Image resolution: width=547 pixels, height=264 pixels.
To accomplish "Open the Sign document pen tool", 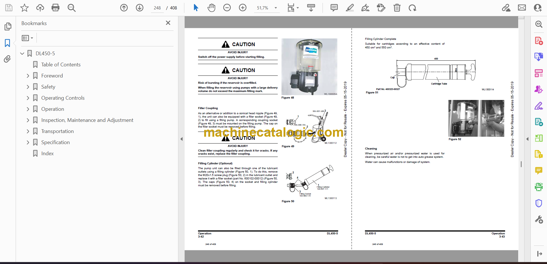I will click(x=365, y=8).
